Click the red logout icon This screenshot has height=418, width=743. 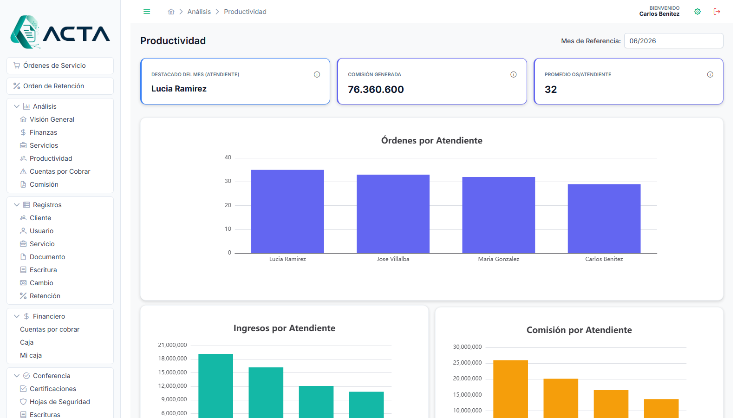coord(717,12)
